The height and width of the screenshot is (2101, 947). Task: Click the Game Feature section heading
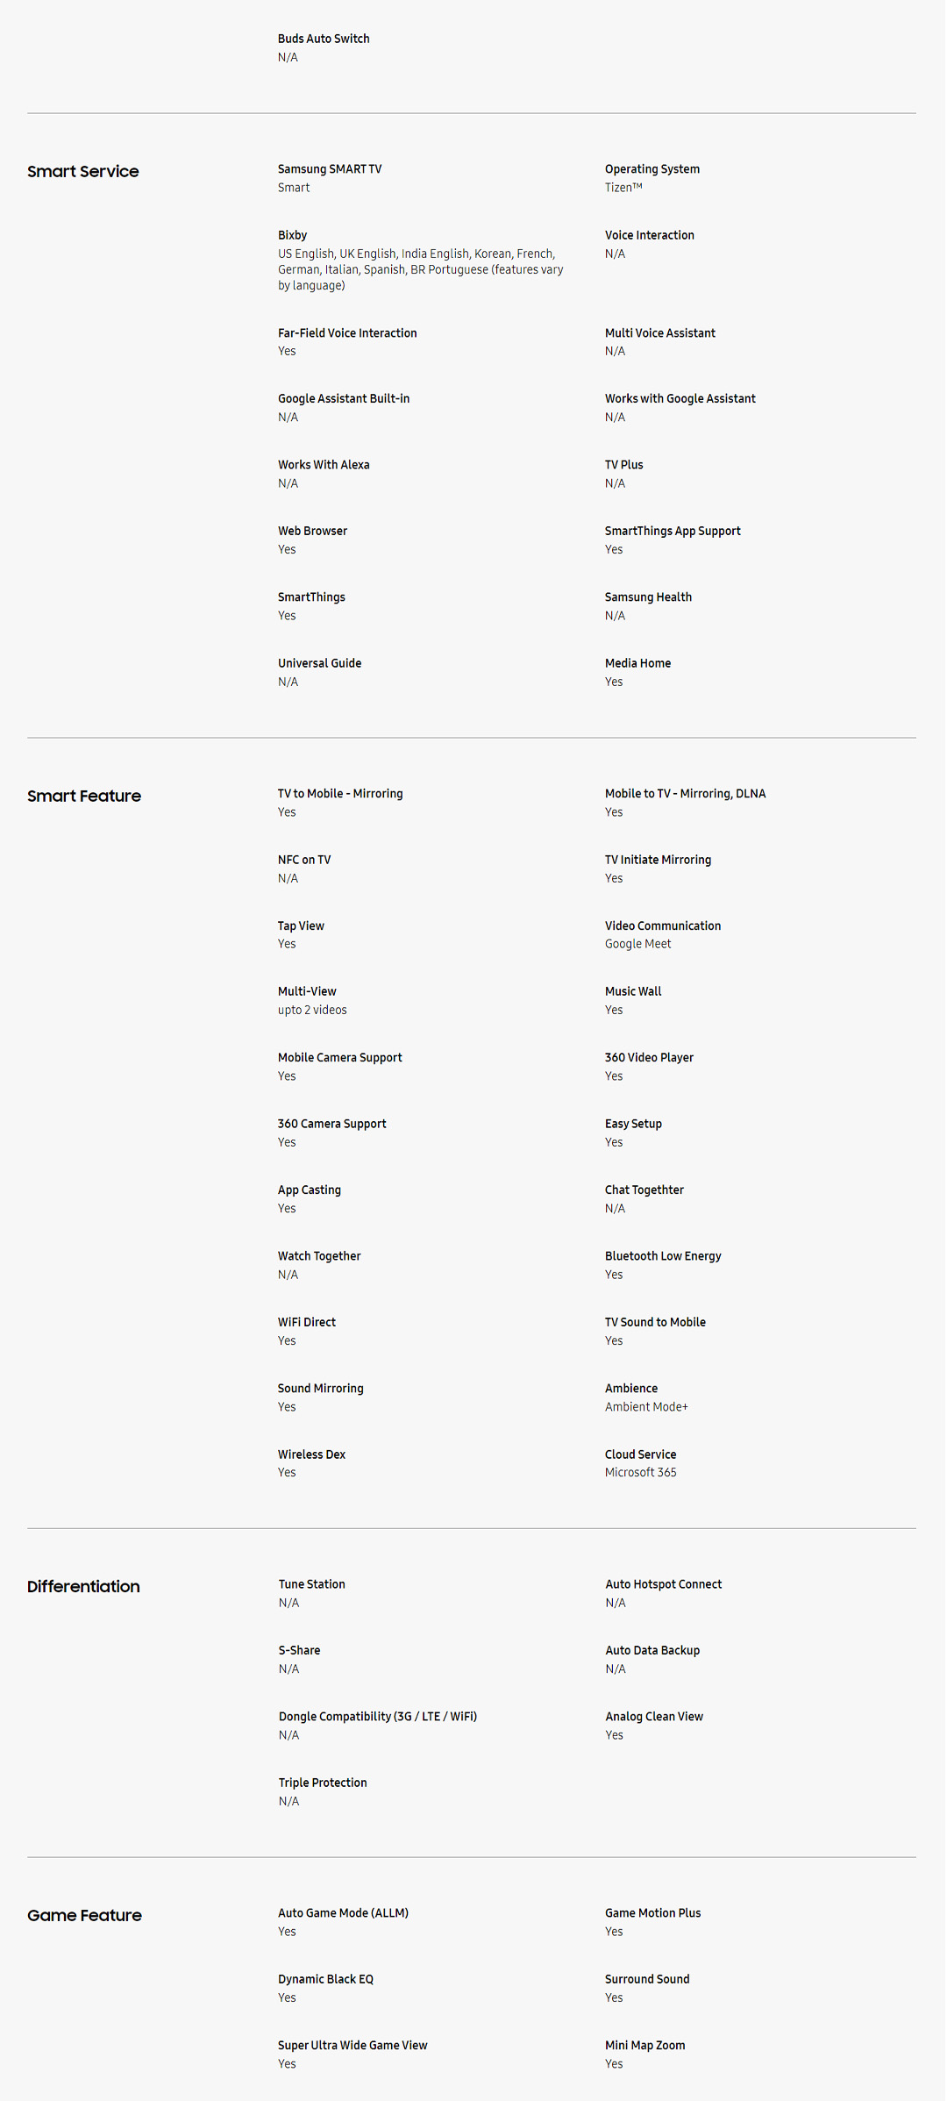84,1916
